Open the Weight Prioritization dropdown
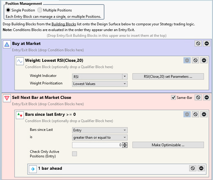 (100, 84)
